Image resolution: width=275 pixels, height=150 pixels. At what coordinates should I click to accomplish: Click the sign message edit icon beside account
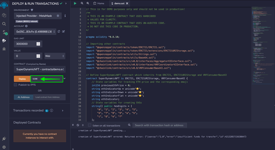(64, 32)
